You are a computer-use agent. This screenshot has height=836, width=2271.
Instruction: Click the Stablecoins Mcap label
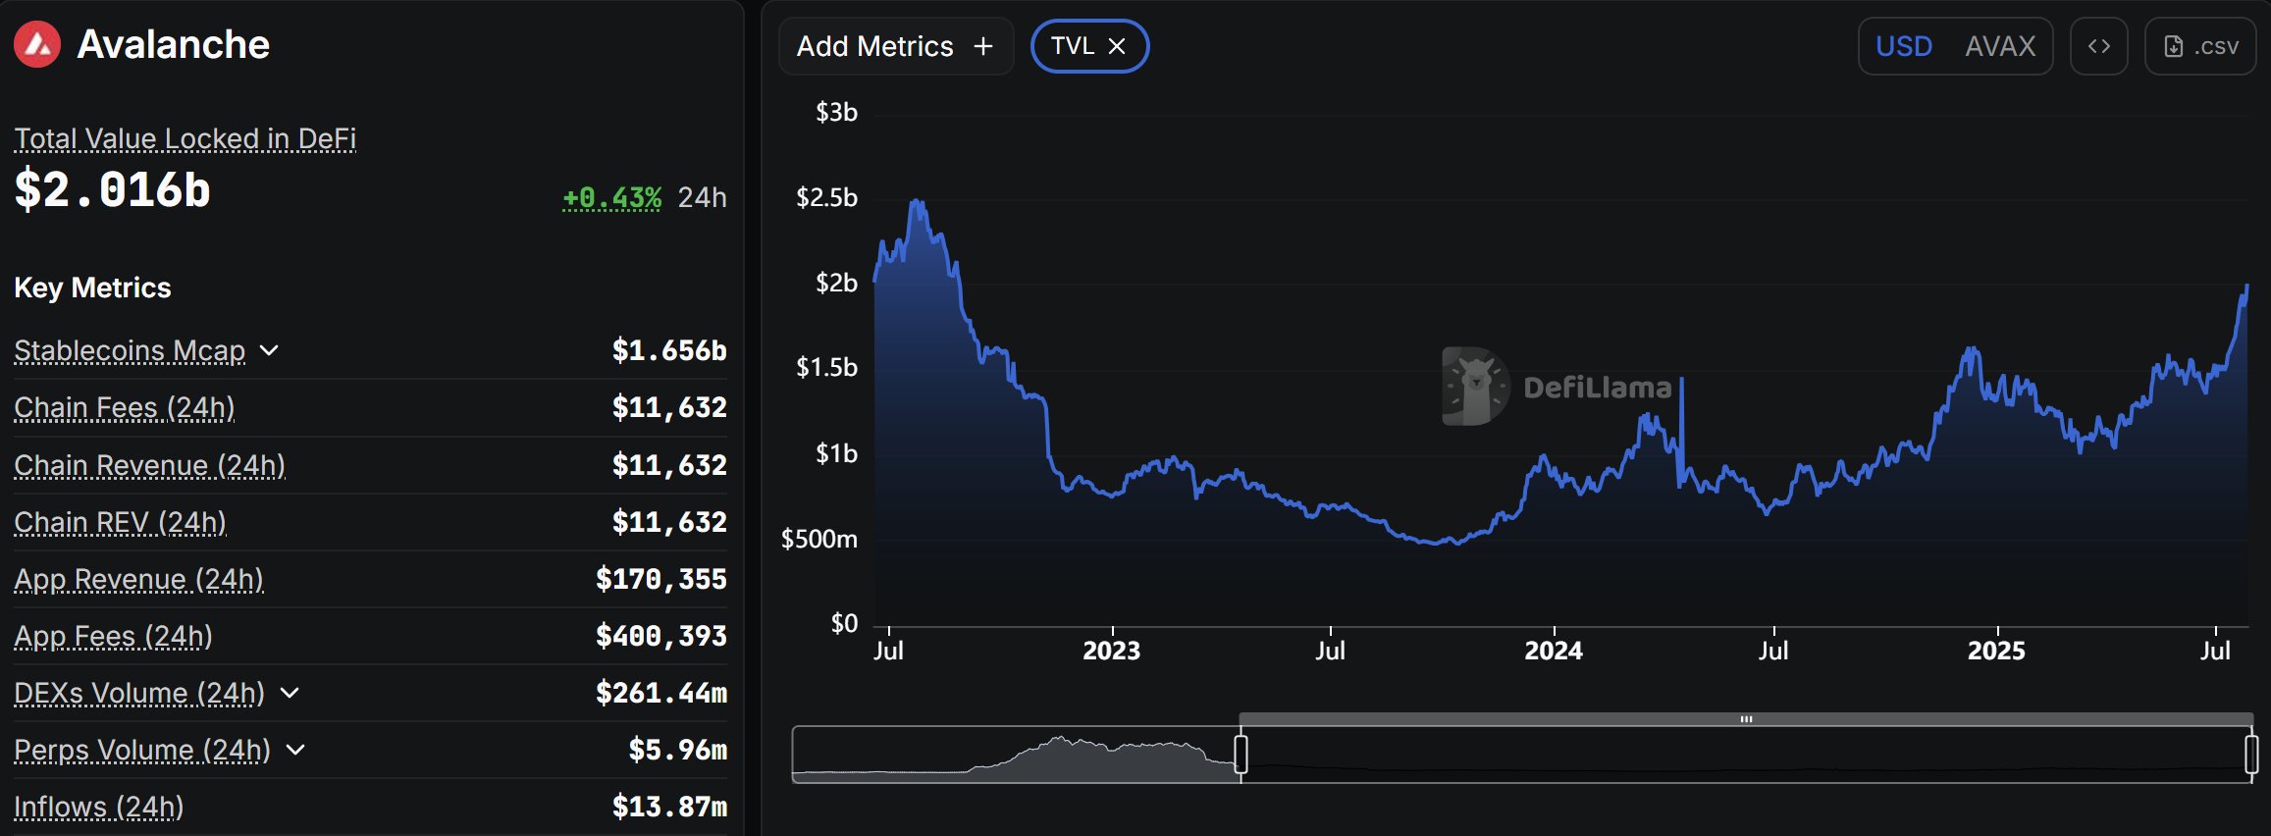pyautogui.click(x=130, y=350)
